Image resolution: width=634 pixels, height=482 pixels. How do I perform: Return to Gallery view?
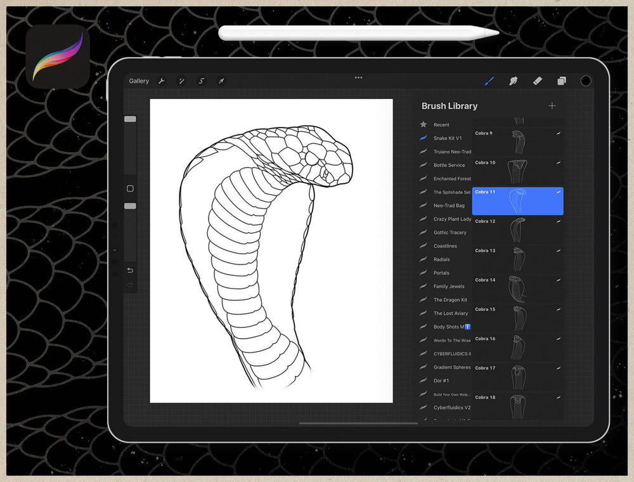coord(139,81)
